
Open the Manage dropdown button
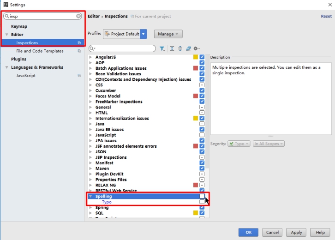click(168, 34)
